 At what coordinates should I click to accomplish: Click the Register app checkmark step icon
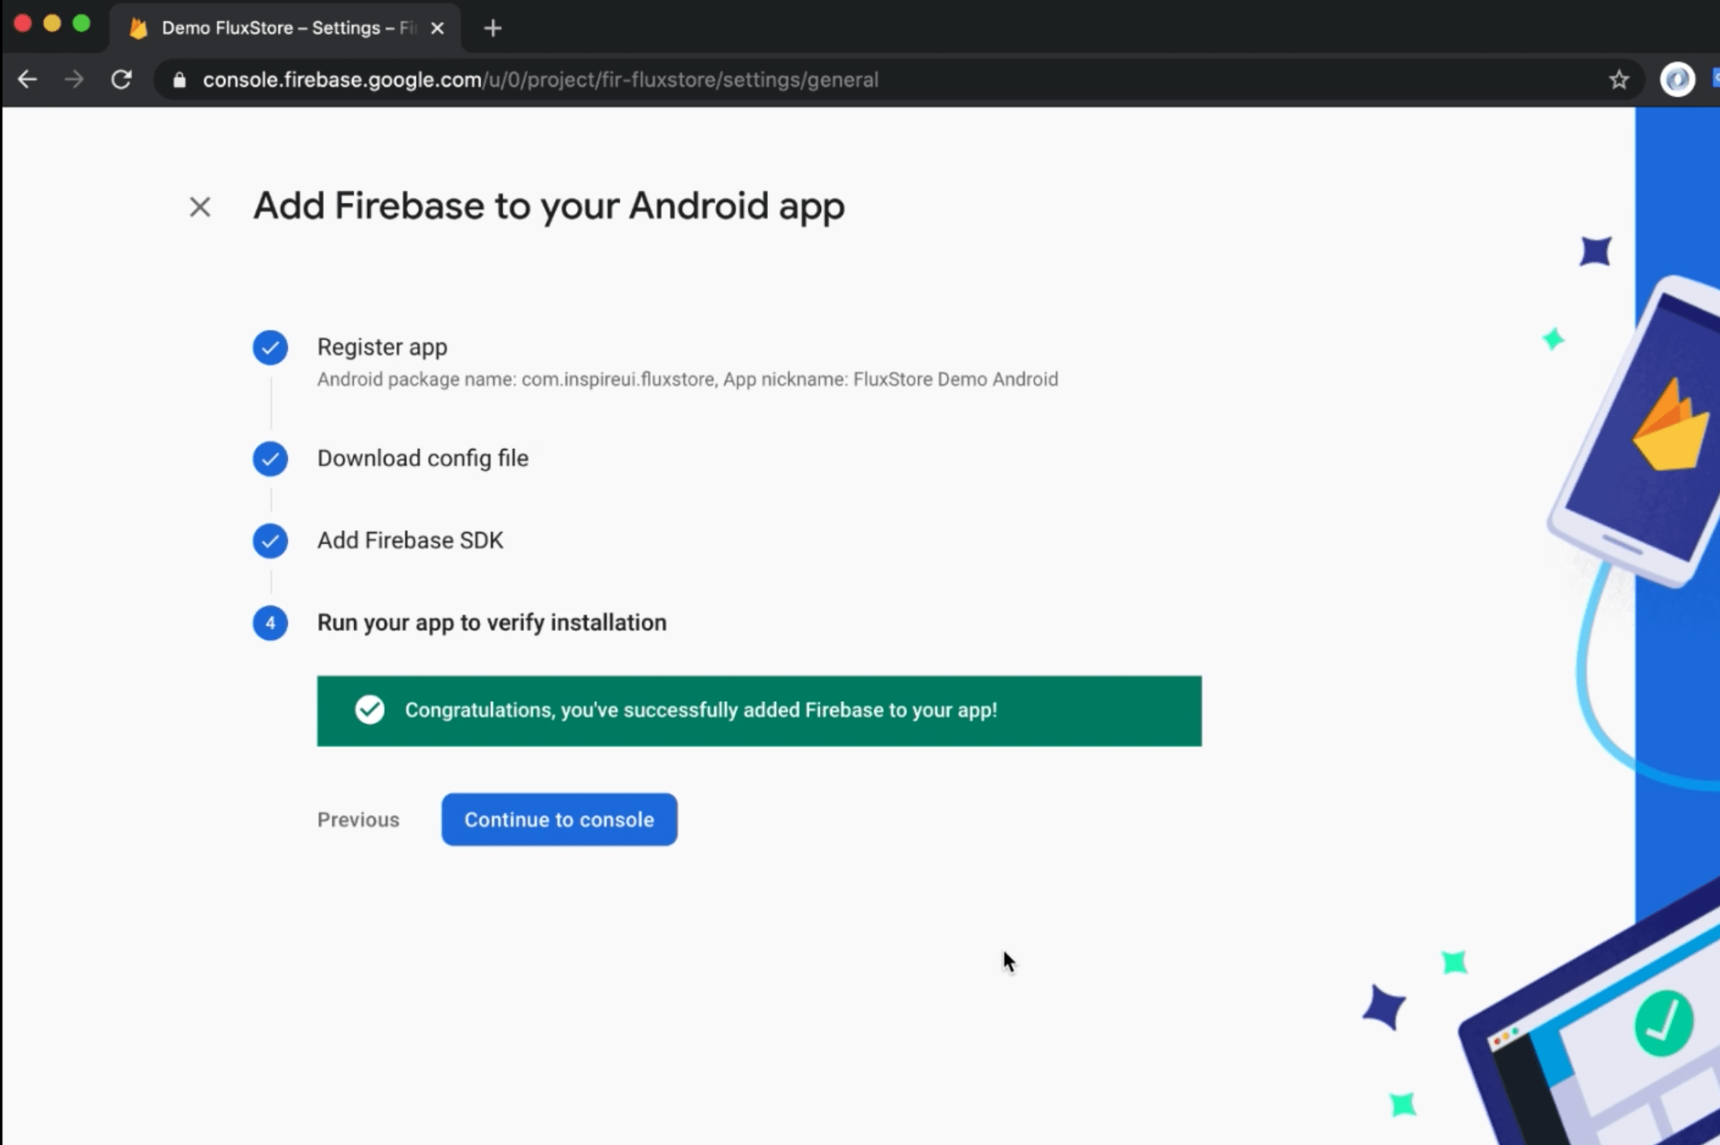click(270, 347)
